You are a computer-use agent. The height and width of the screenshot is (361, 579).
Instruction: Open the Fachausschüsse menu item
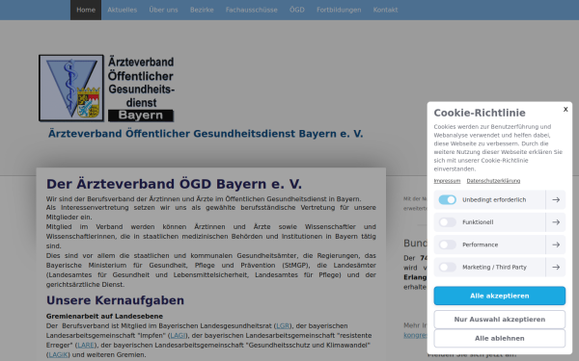(252, 10)
